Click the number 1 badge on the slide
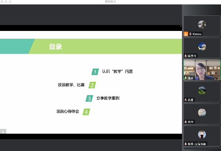 [x=95, y=72]
